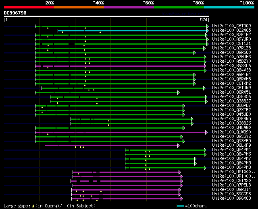Click the cyan alignment bar of UniRef100_O22465

tap(133, 31)
